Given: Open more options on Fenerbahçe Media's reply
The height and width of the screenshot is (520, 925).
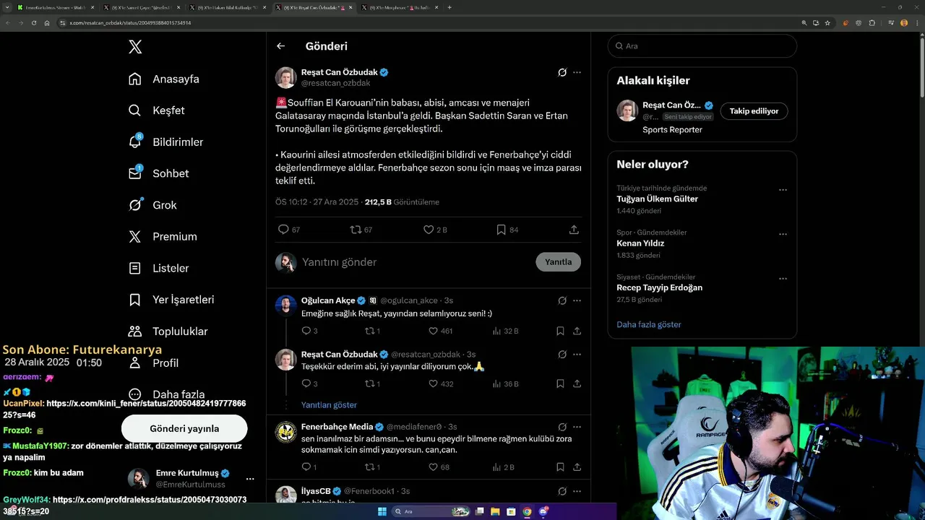Looking at the screenshot, I should [577, 427].
